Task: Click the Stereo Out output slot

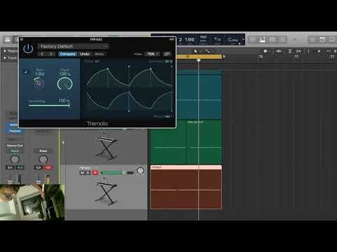Action: pos(15,146)
